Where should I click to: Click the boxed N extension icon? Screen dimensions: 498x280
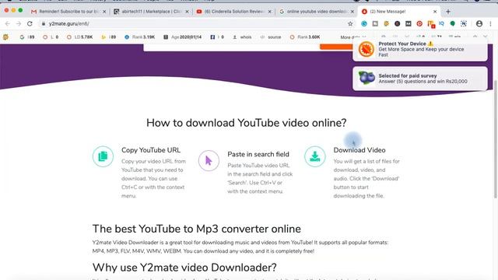pyautogui.click(x=464, y=23)
